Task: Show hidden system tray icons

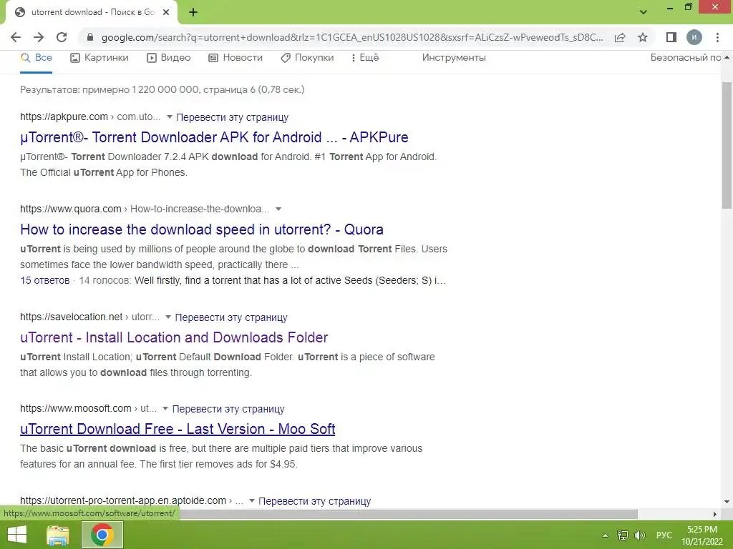Action: pyautogui.click(x=606, y=535)
